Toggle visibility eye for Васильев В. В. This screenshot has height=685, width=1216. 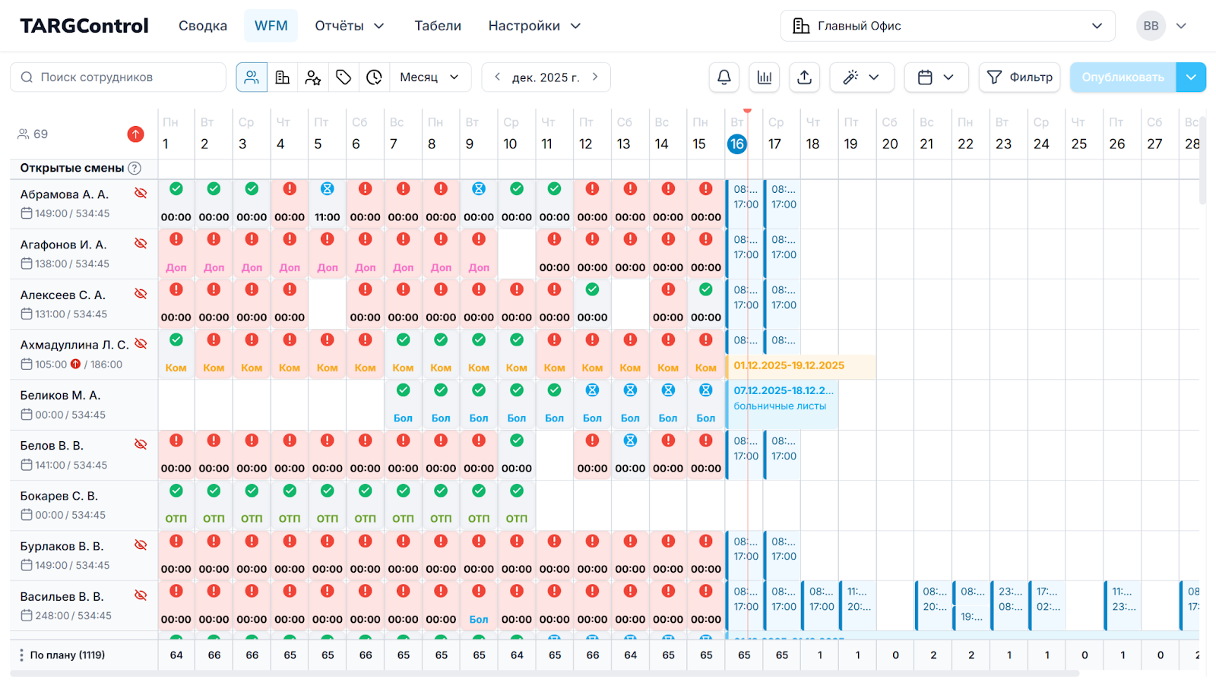pos(141,595)
